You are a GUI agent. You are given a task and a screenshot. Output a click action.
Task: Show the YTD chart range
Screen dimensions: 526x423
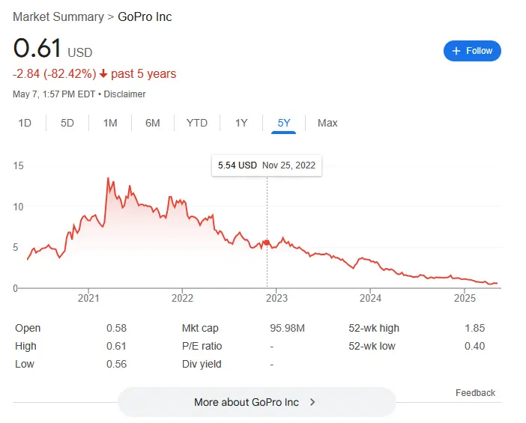(x=197, y=123)
